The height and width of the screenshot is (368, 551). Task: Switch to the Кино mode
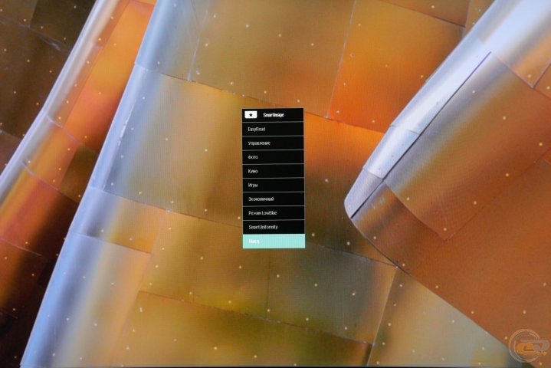tap(273, 171)
